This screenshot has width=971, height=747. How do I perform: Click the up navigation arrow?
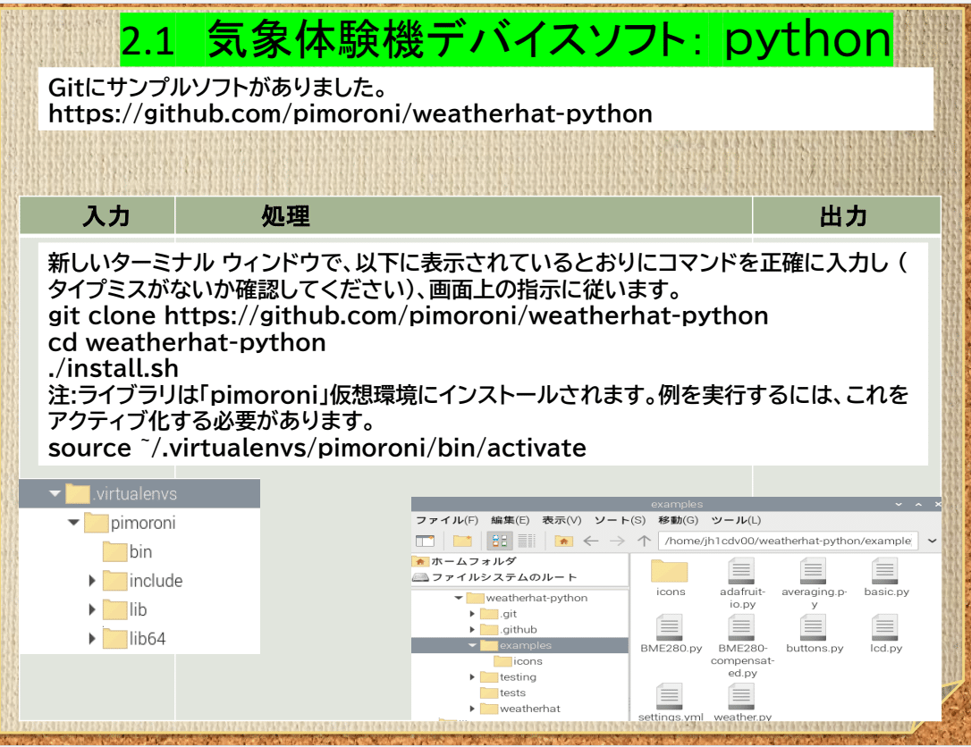[x=643, y=541]
